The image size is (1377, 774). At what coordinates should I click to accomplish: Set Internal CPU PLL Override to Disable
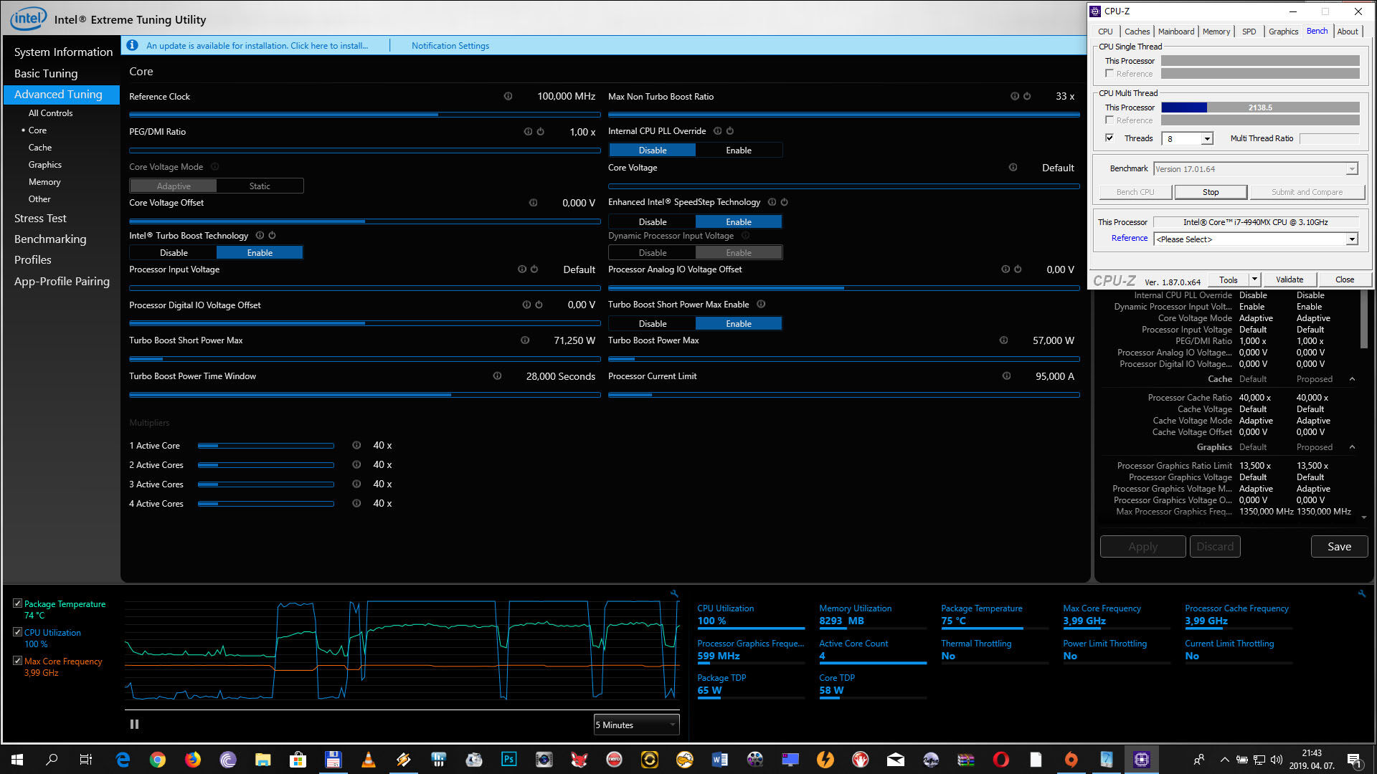coord(653,150)
